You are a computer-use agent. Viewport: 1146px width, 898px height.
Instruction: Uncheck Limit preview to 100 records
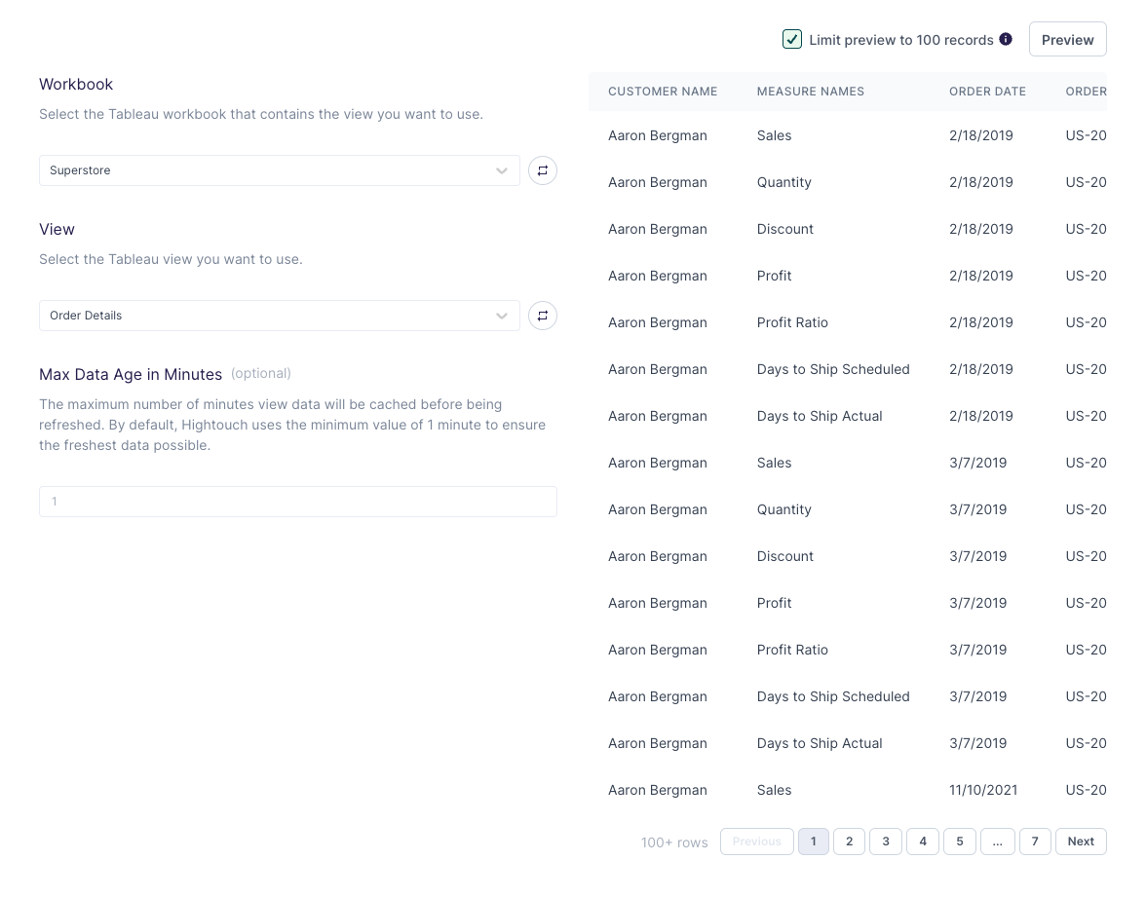pyautogui.click(x=792, y=40)
